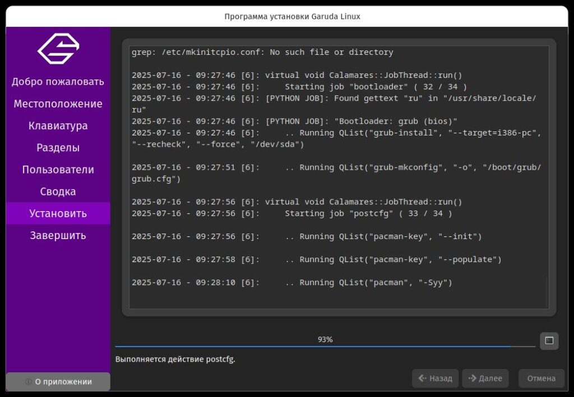Select 'Пользователи' step in sidebar
The image size is (574, 397).
tap(58, 170)
